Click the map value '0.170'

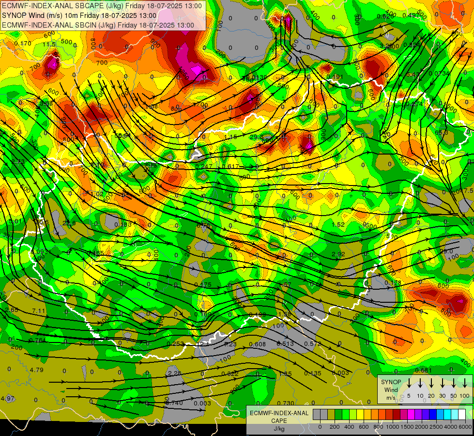pyautogui.click(x=23, y=43)
